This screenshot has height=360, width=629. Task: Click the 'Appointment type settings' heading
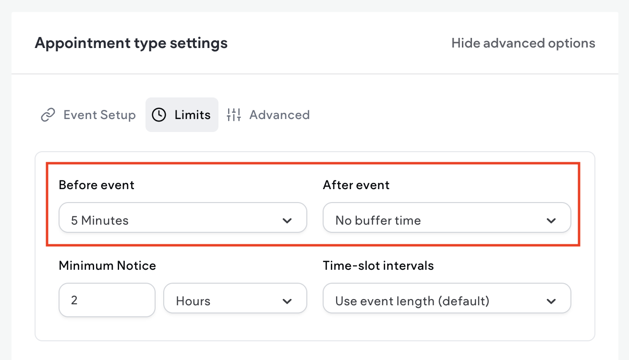pos(131,43)
